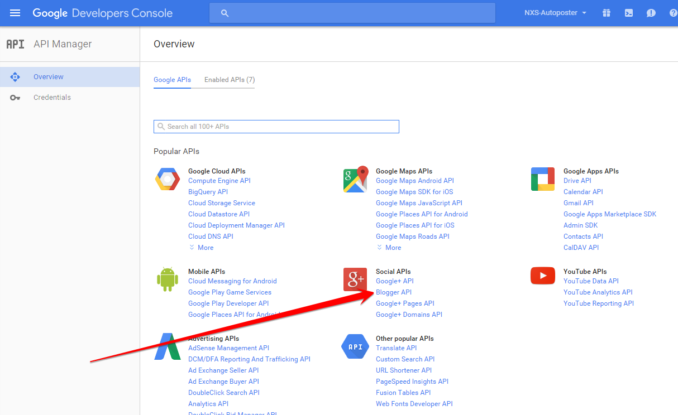This screenshot has height=415, width=678.
Task: Switch to the Google APIs tab
Action: [x=172, y=80]
